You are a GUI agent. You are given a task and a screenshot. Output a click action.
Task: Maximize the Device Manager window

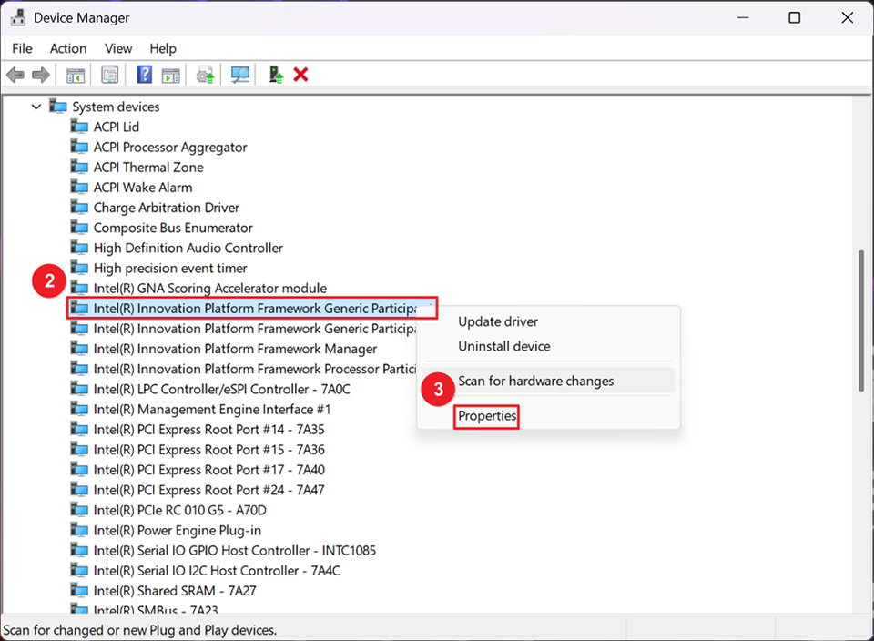794,18
